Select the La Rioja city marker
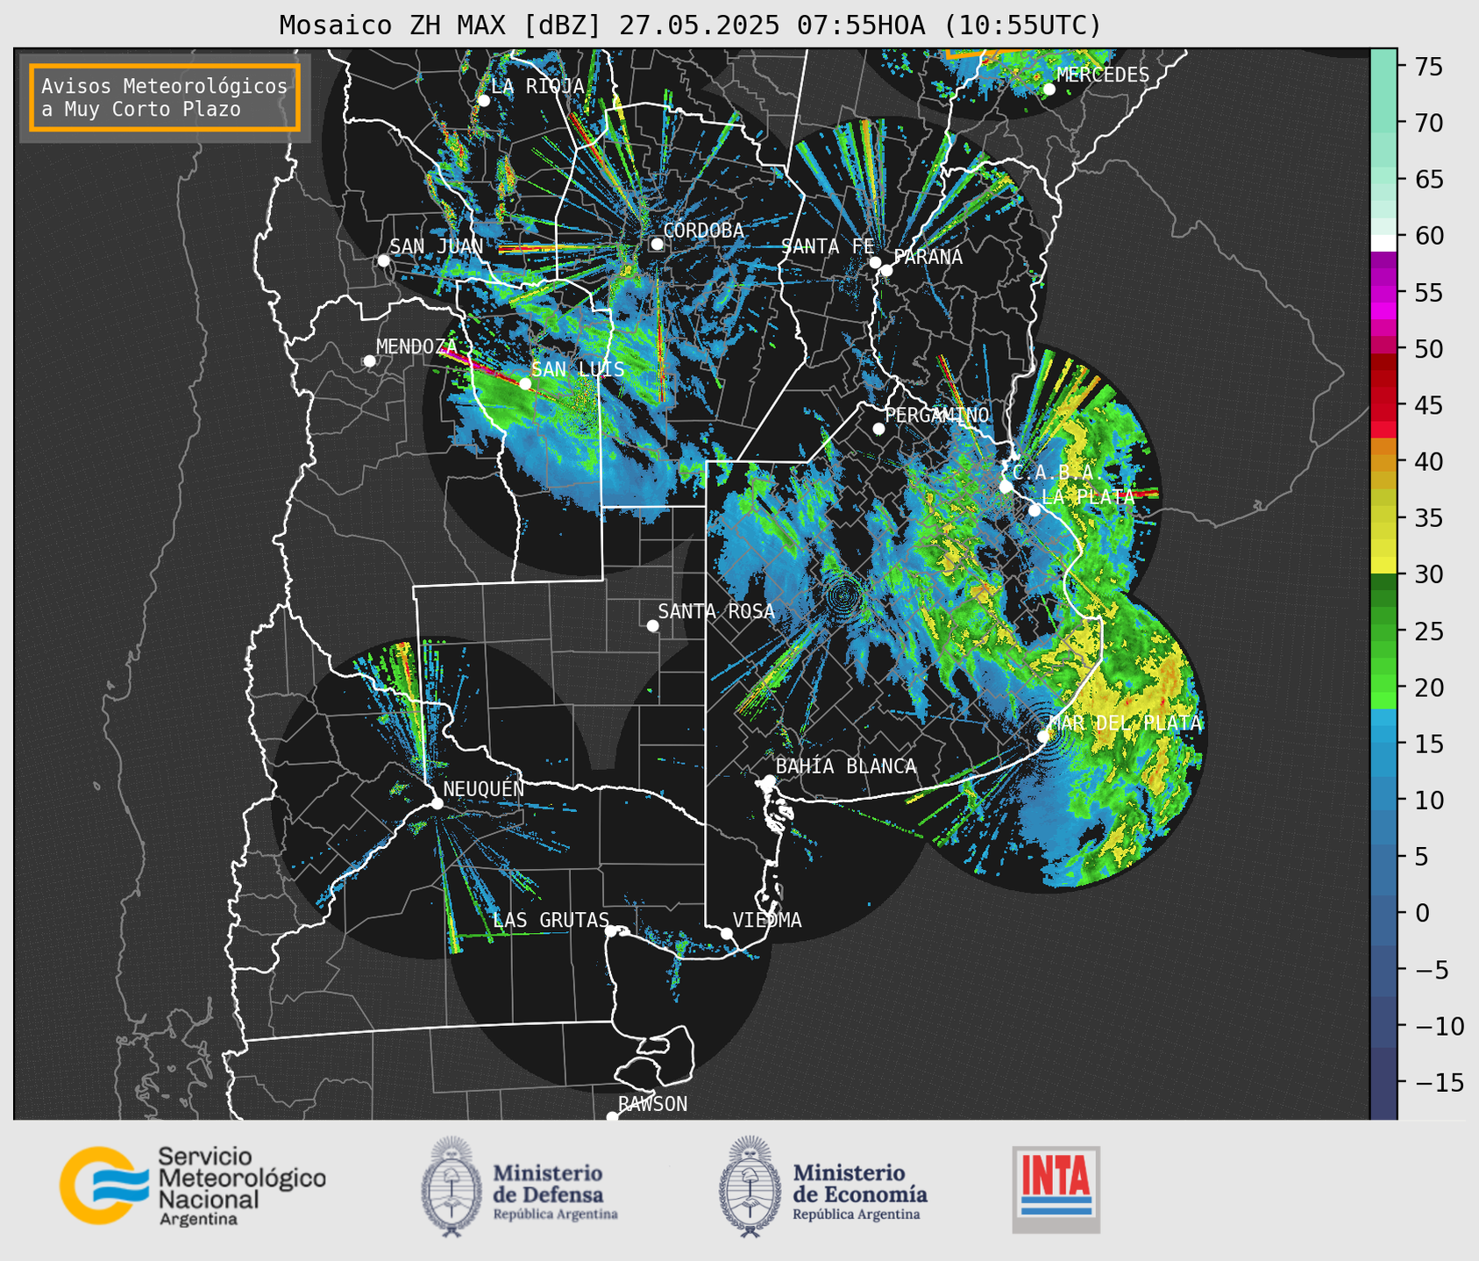Viewport: 1479px width, 1261px height. coord(483,101)
